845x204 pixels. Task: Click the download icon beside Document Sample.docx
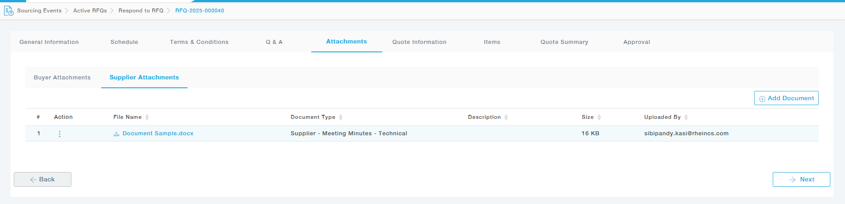pyautogui.click(x=116, y=134)
